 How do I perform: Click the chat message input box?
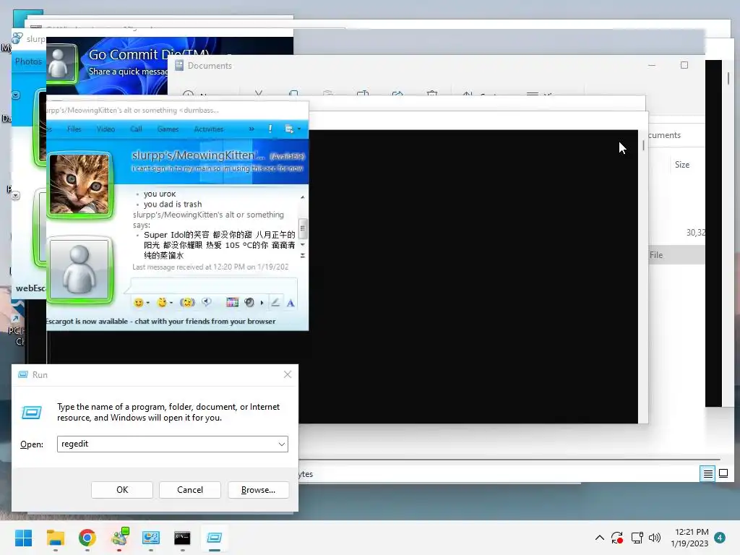(x=214, y=285)
